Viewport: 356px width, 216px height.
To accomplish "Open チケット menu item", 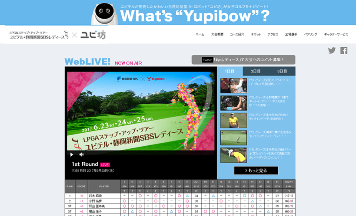I will tap(256, 34).
